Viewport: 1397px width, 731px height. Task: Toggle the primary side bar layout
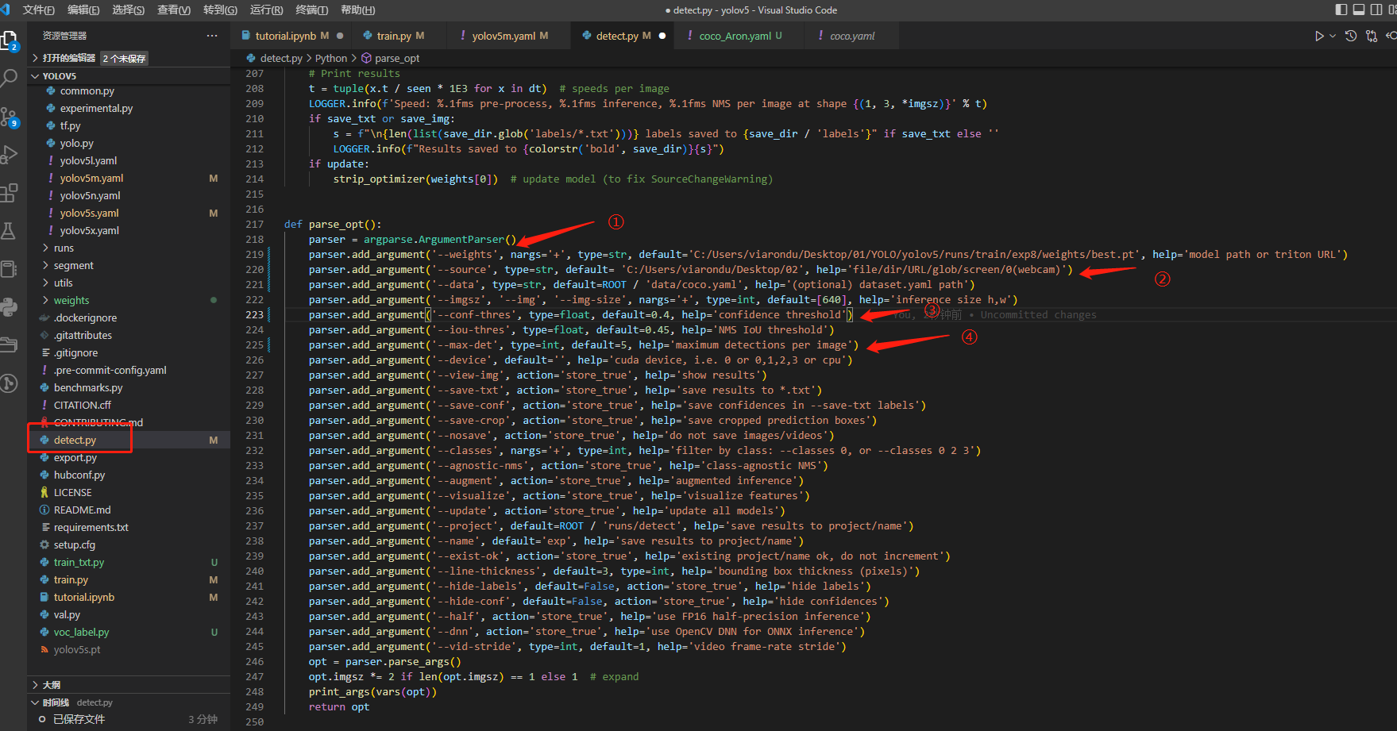click(x=1341, y=10)
